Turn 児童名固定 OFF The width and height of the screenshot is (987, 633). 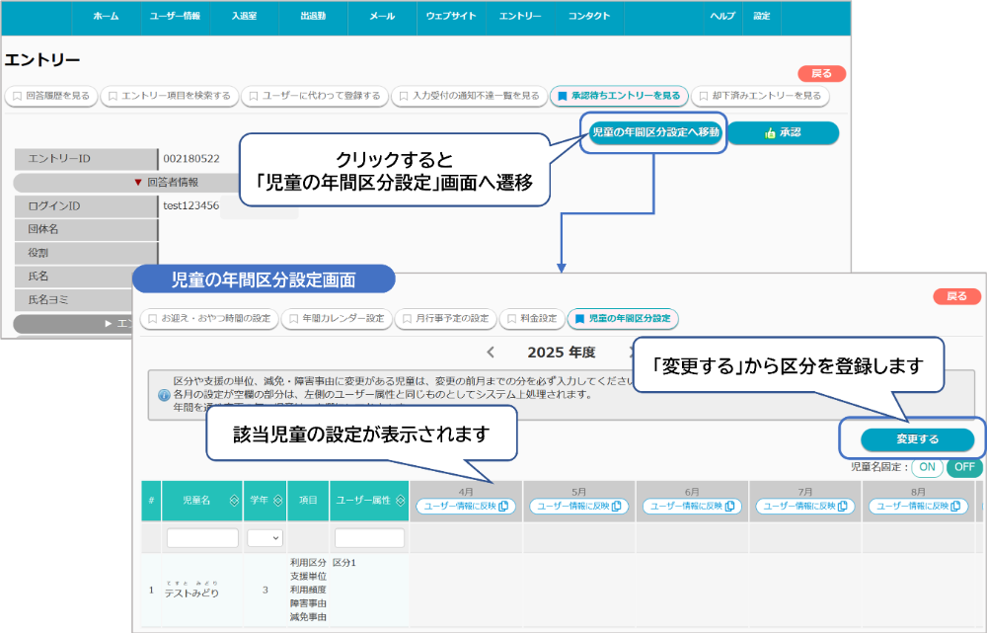pos(963,467)
